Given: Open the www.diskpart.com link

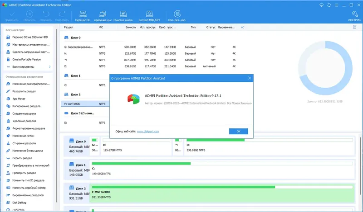Looking at the screenshot, I should (x=148, y=131).
